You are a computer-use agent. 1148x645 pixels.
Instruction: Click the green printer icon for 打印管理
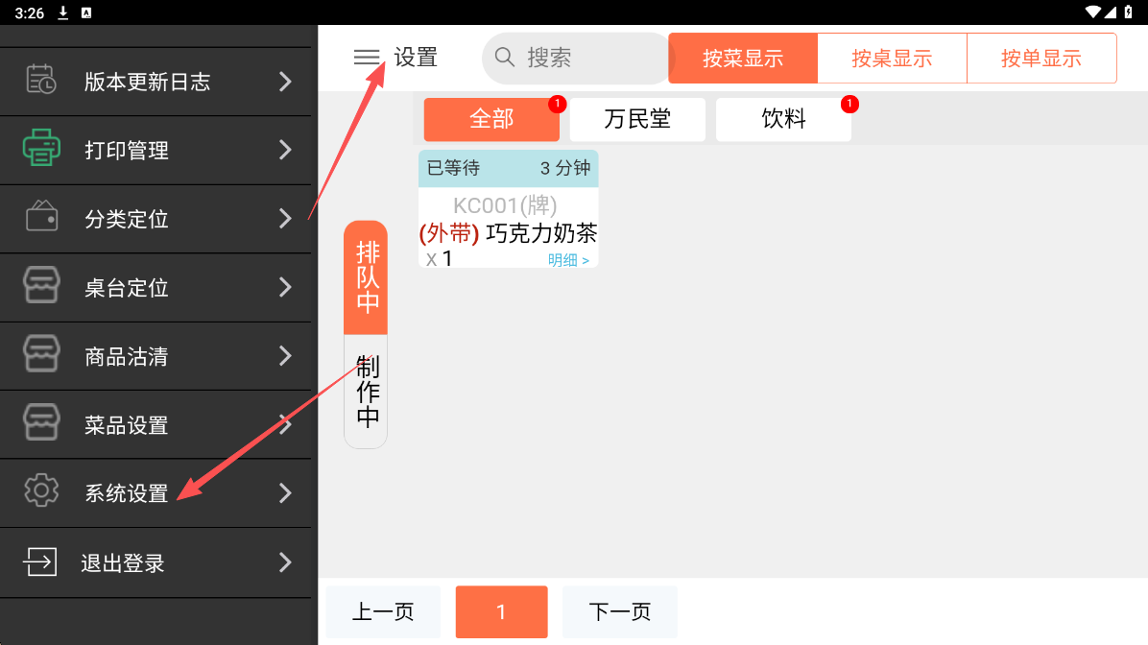[x=41, y=150]
